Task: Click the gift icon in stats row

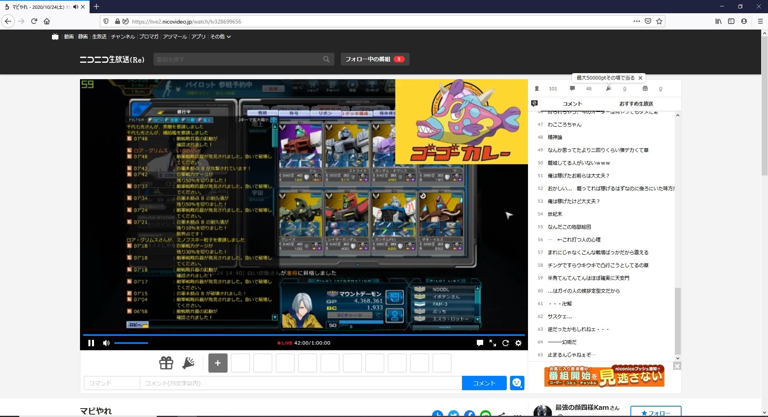Action: [645, 88]
